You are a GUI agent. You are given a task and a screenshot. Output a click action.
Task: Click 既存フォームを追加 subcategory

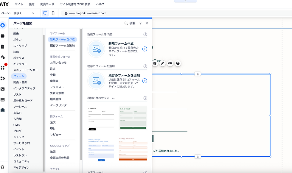pos(62,46)
